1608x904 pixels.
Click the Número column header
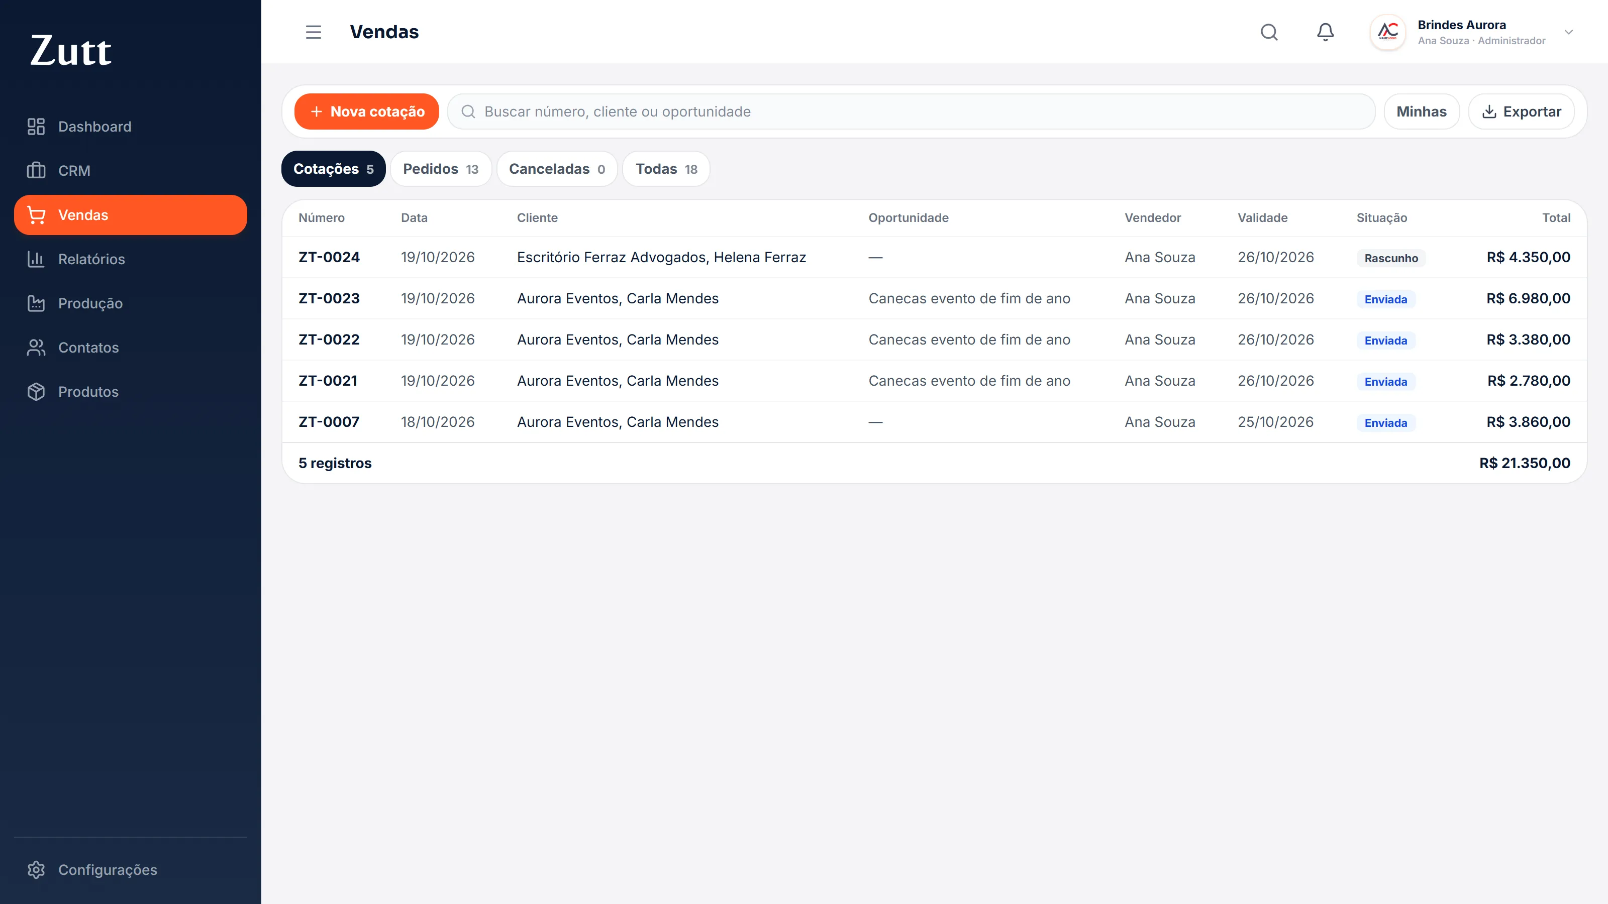(x=321, y=218)
